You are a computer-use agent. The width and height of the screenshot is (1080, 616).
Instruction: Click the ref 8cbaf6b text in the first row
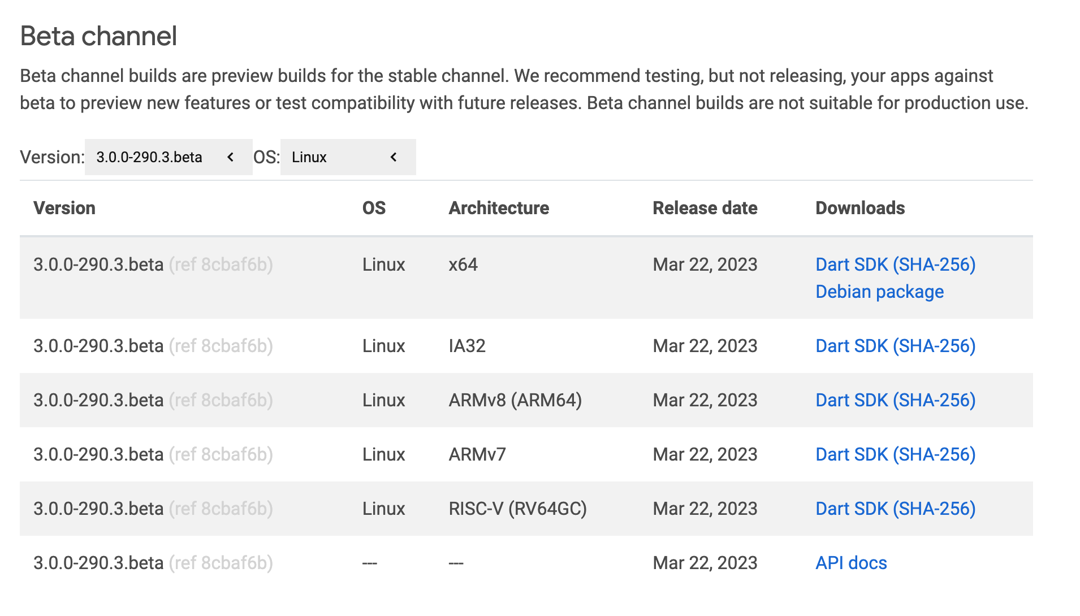[221, 264]
